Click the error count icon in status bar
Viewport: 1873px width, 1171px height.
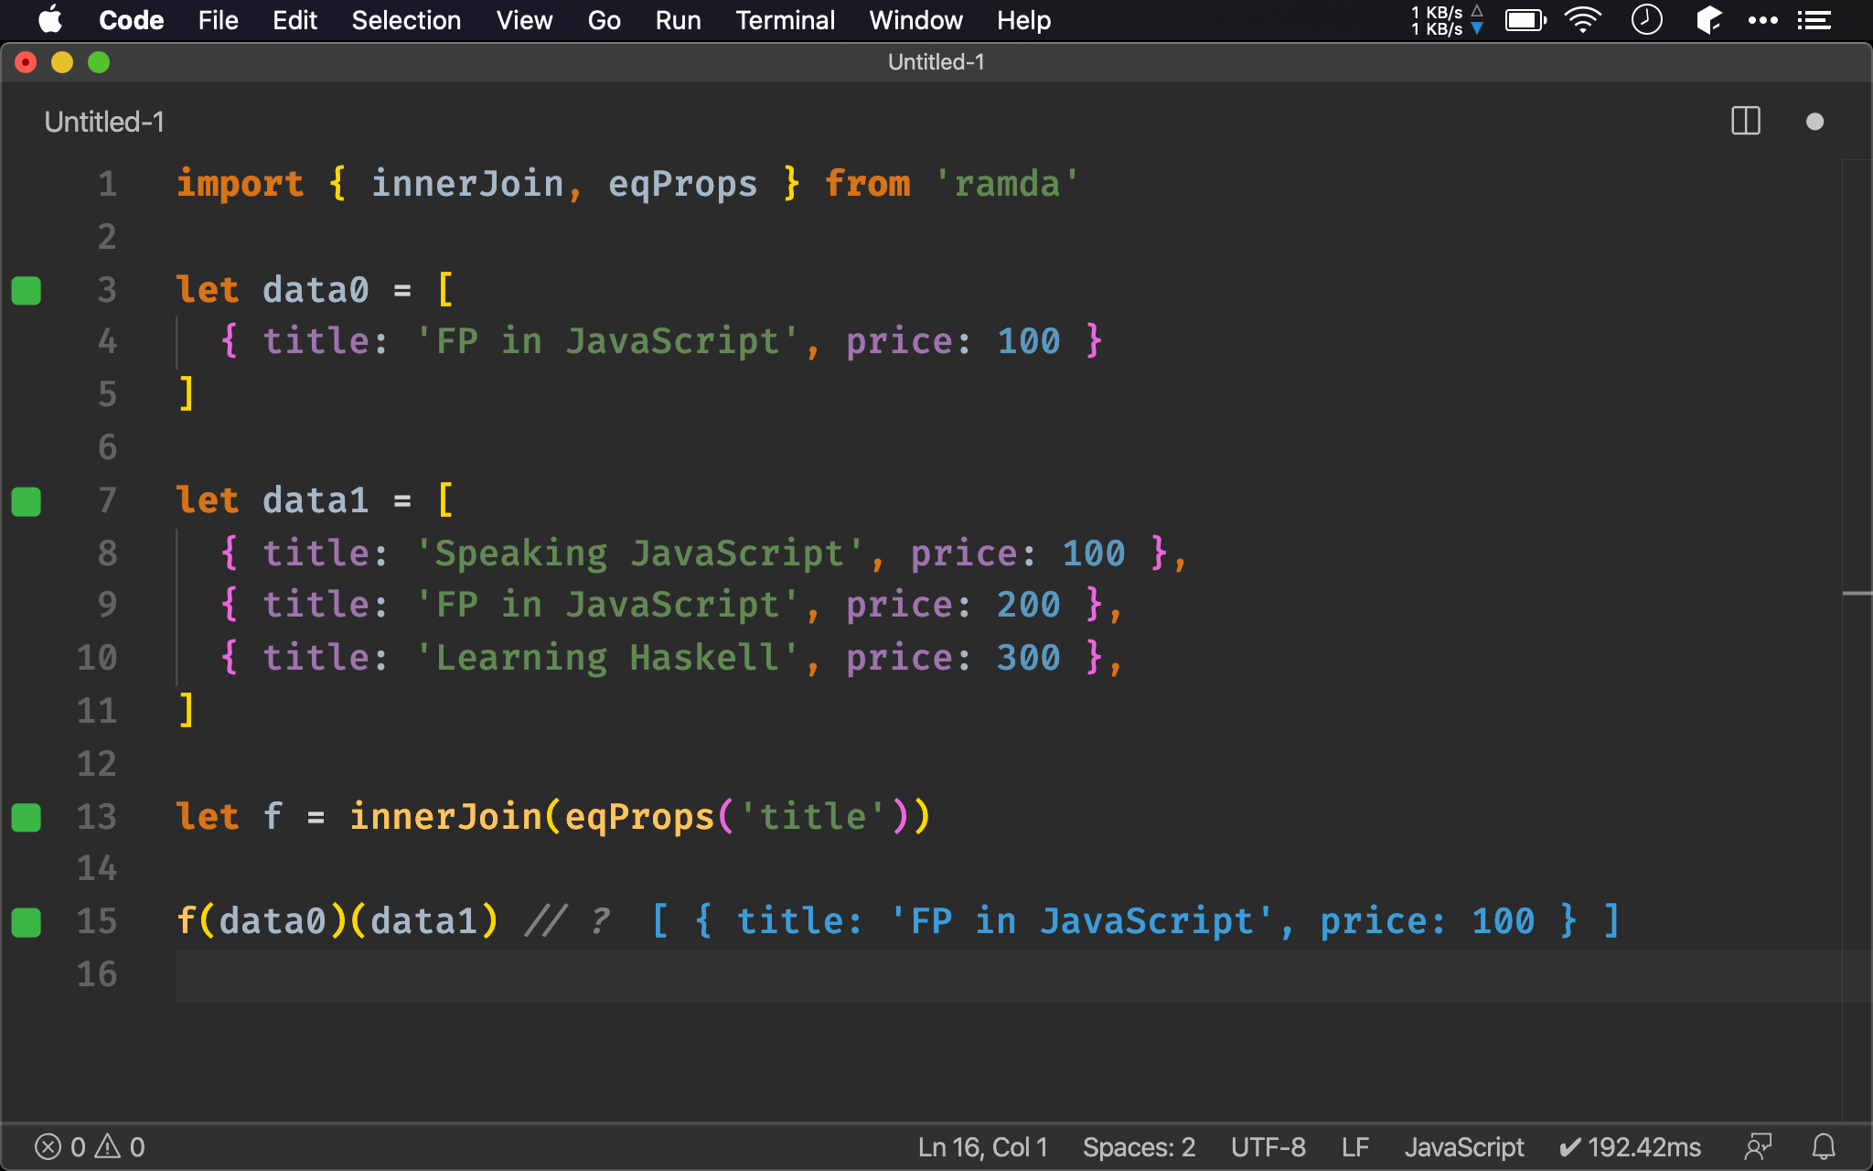(x=48, y=1147)
